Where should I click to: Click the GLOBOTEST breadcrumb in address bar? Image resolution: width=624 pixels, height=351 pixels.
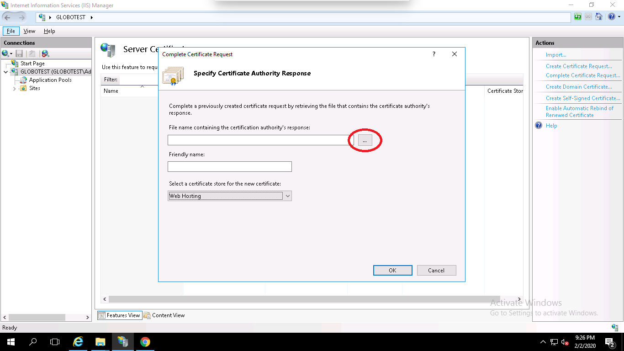click(71, 17)
